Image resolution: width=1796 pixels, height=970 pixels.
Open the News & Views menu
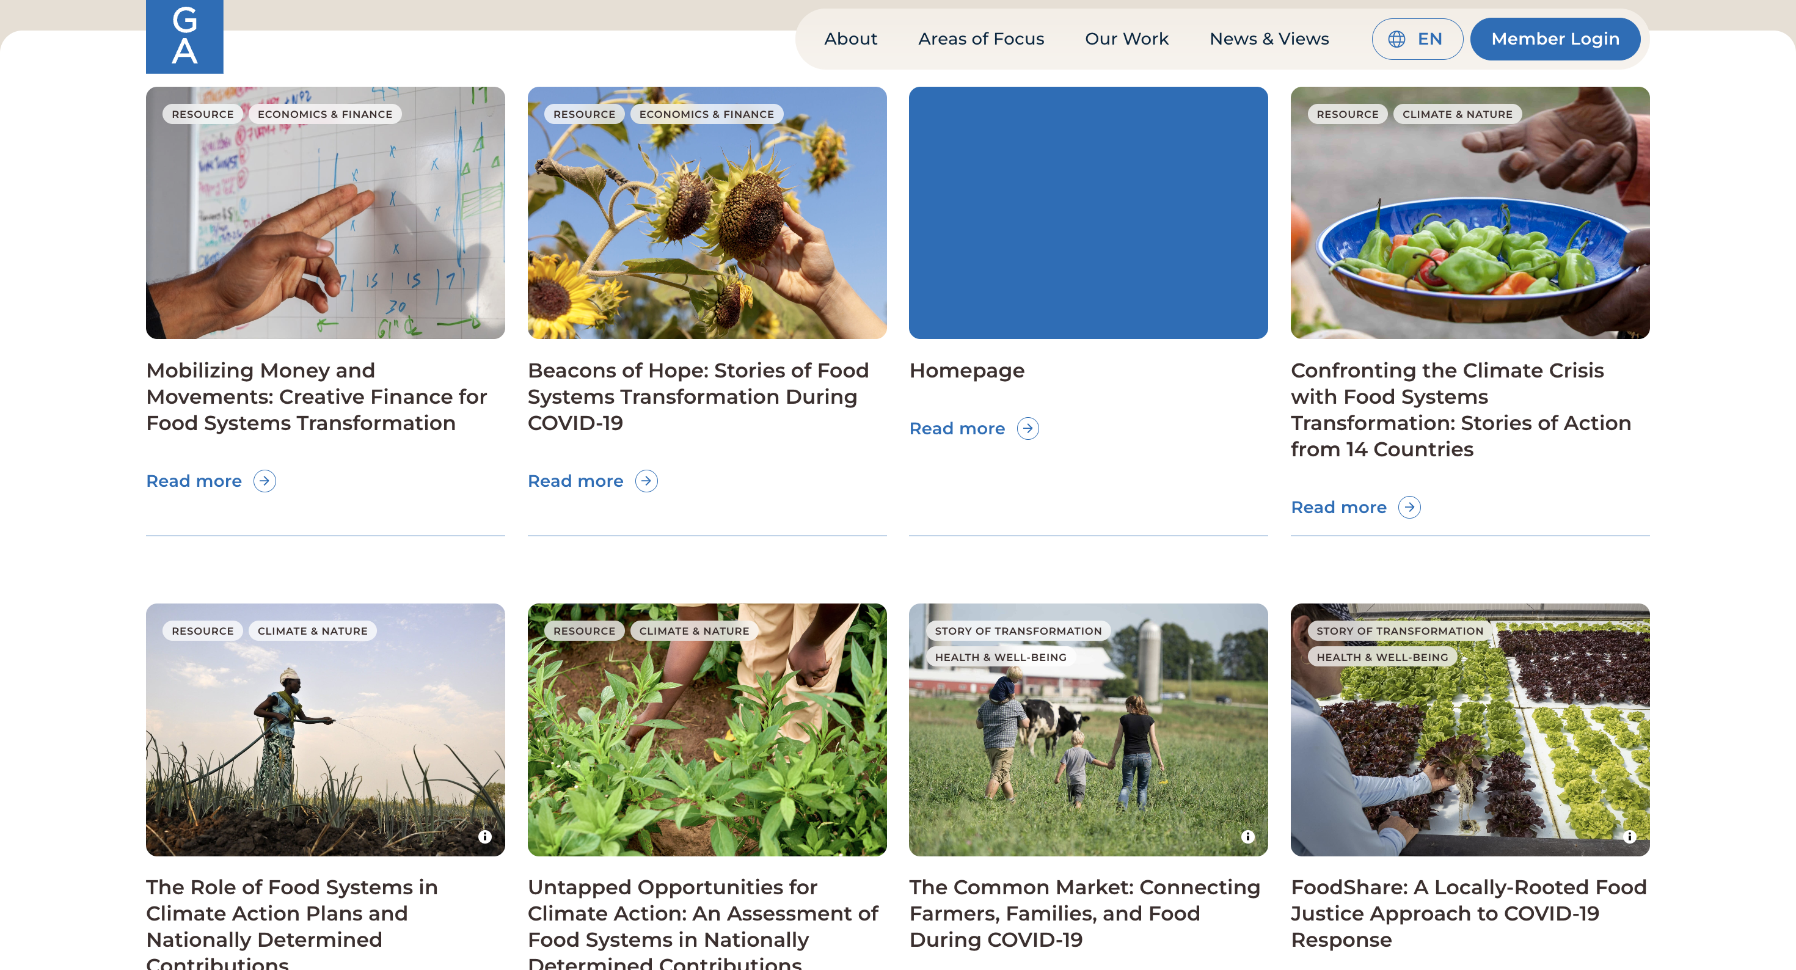(x=1268, y=39)
